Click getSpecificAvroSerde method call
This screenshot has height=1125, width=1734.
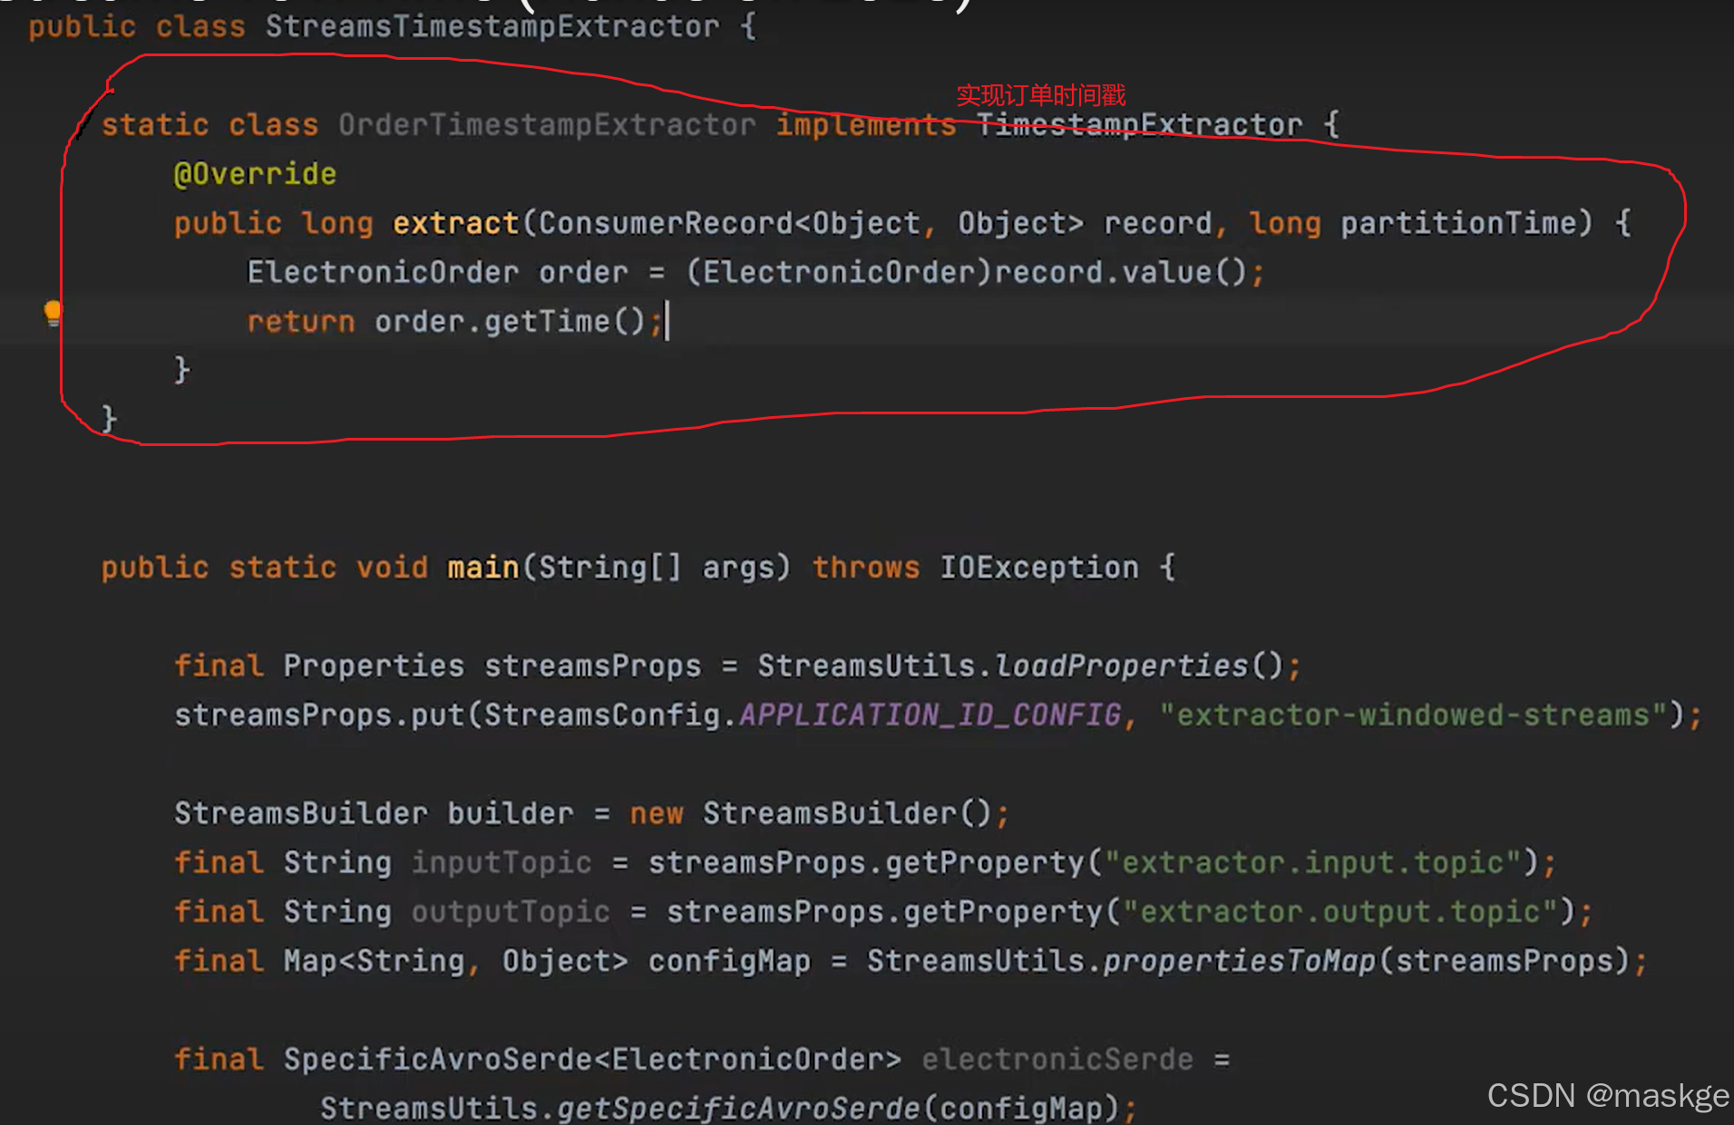[738, 1108]
